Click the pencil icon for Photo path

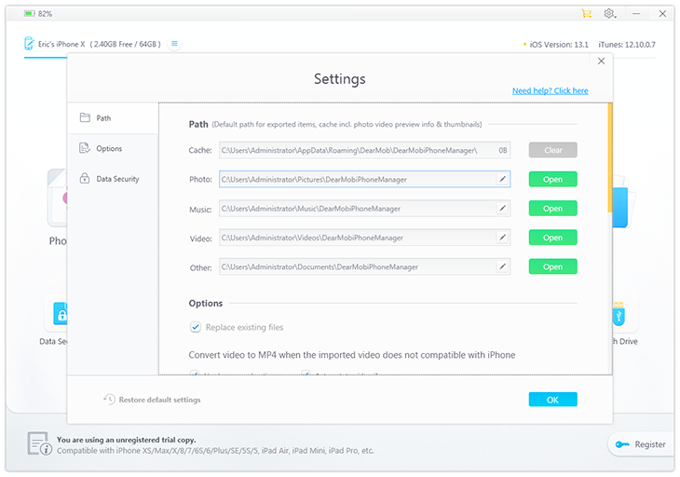click(x=502, y=179)
